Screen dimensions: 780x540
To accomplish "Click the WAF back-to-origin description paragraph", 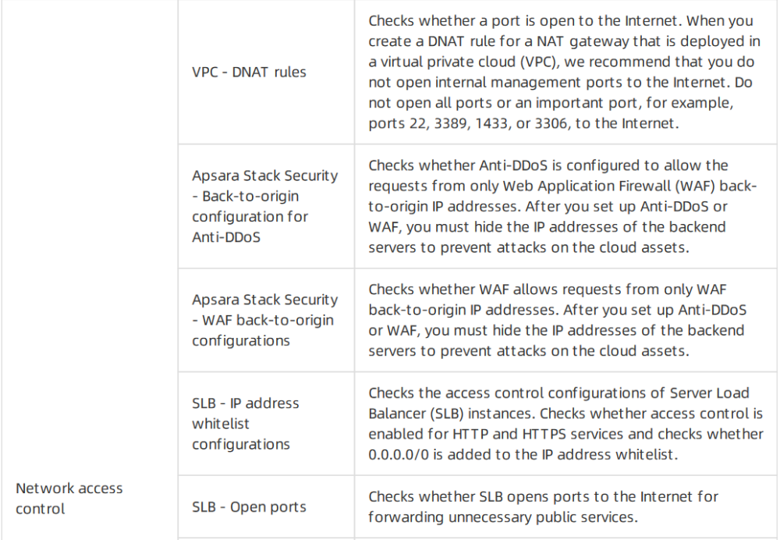I will tap(557, 320).
